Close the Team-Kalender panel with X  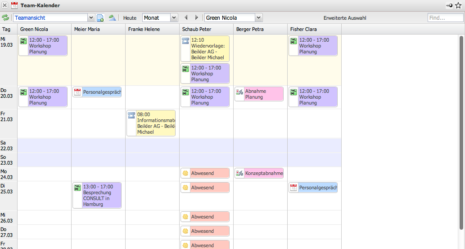pos(5,5)
